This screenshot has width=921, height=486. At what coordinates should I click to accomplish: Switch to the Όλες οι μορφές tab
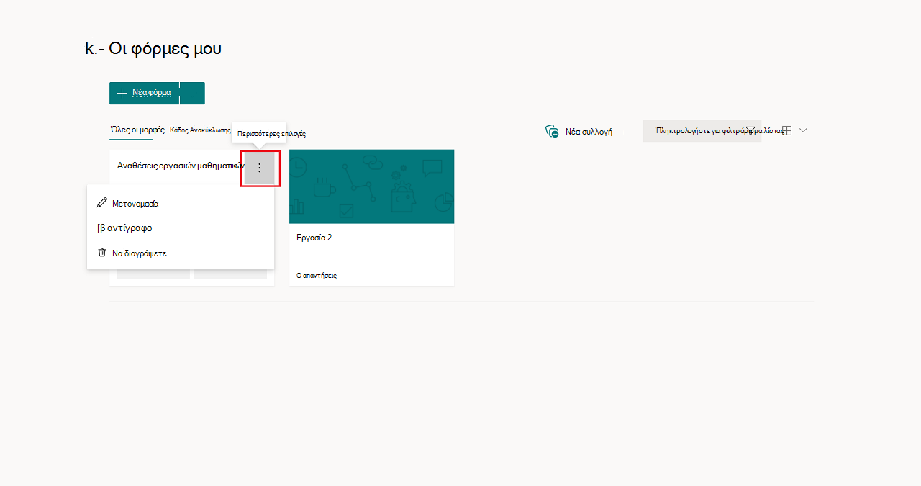click(x=137, y=130)
